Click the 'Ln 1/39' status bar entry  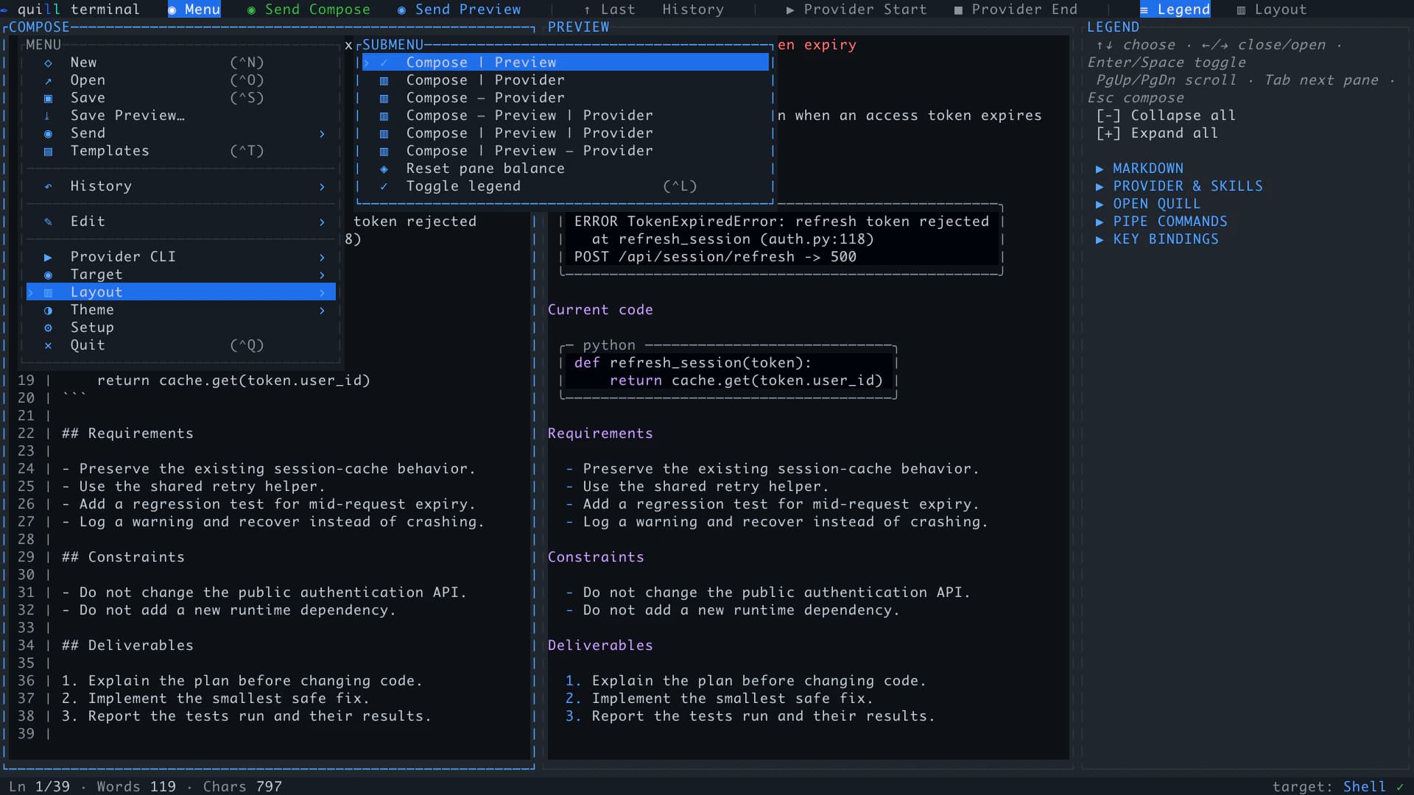(39, 786)
